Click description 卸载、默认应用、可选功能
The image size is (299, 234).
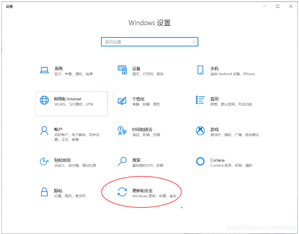pyautogui.click(x=231, y=104)
